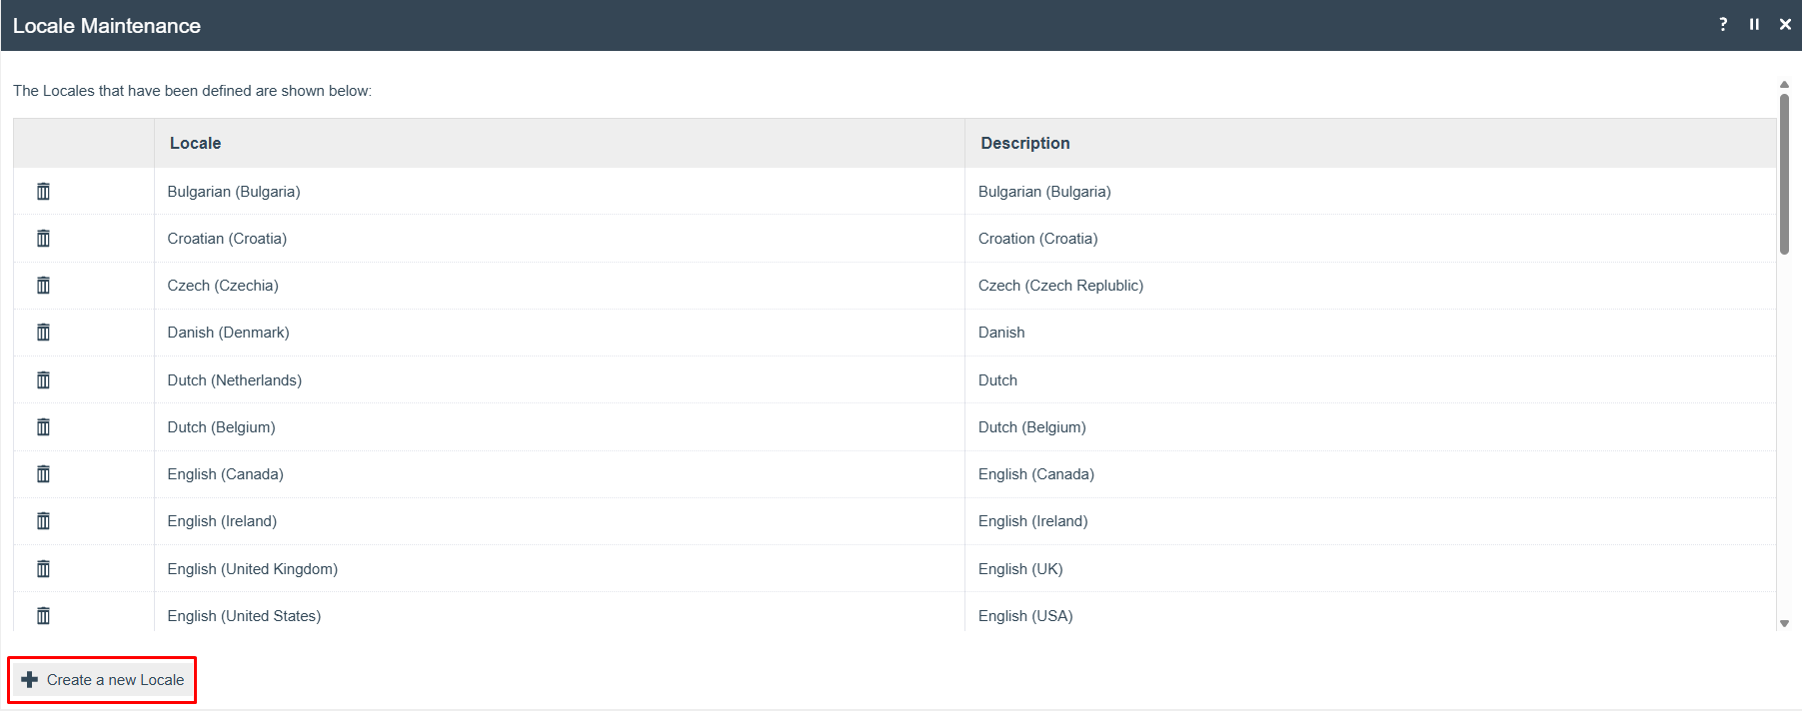Click the English (Canada) description cell
Viewport: 1802px width, 711px height.
point(1370,473)
